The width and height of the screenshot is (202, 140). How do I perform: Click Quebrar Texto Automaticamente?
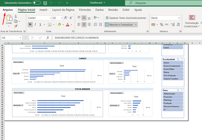pos(126,18)
